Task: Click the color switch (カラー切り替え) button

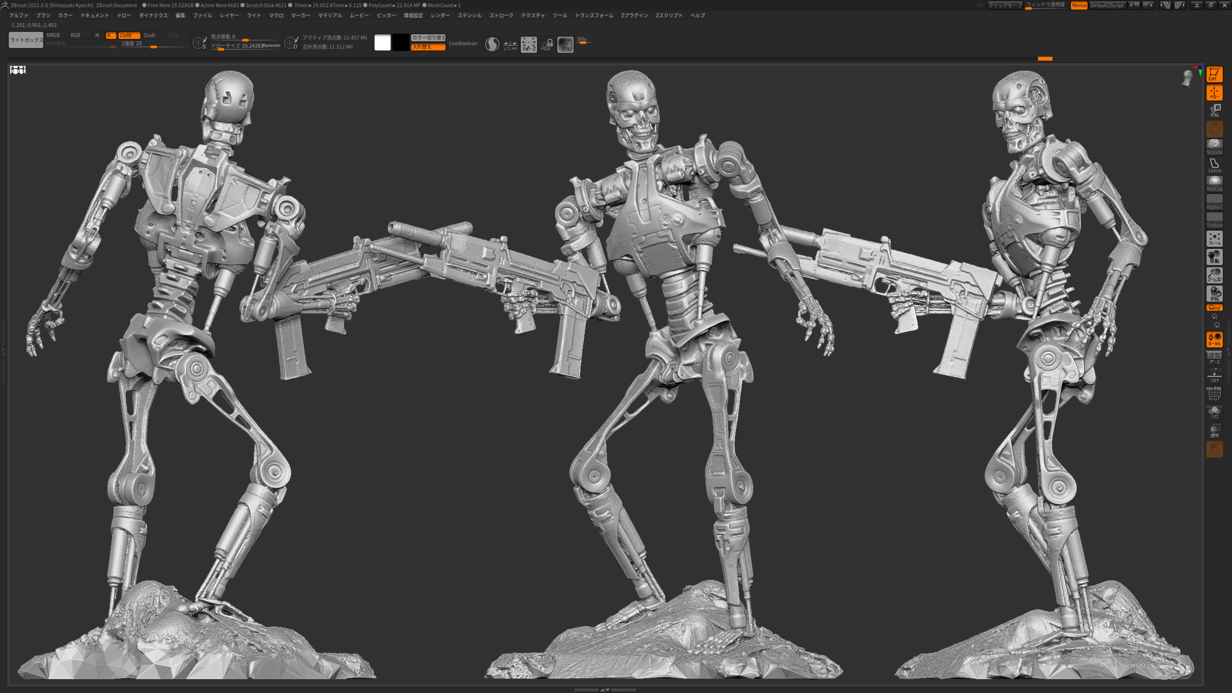Action: tap(428, 38)
